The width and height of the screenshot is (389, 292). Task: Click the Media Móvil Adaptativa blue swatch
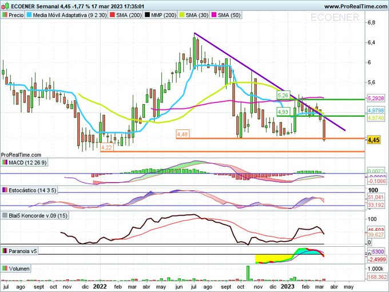tap(29, 15)
